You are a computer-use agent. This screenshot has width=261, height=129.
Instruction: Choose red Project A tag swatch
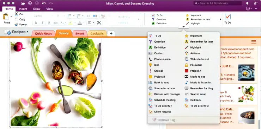187,71
